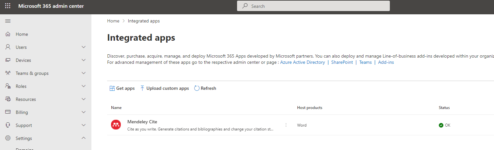
Task: Collapse the navigation hamburger menu
Action: click(8, 21)
